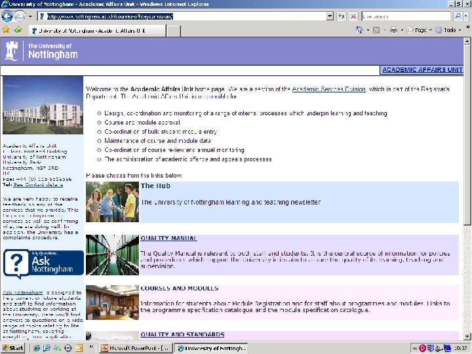Click the Maintenance of course and module data text

(158, 140)
